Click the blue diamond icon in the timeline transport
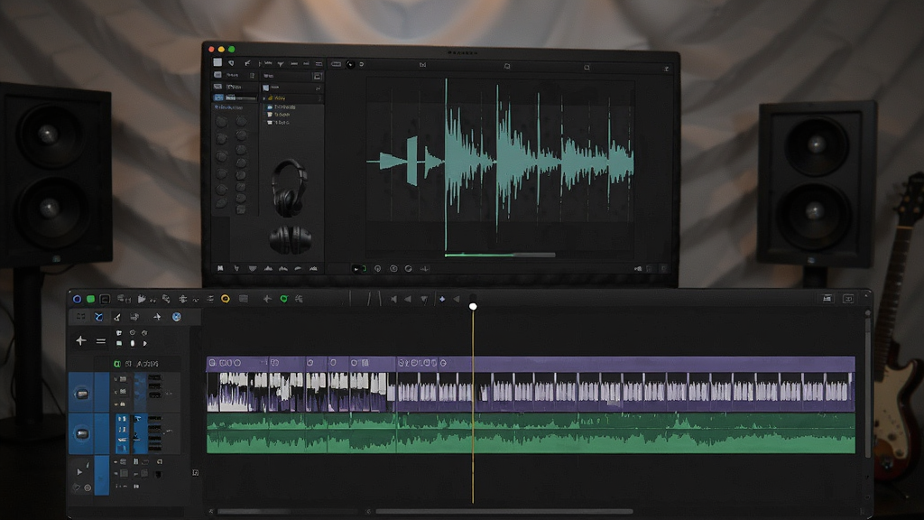924x520 pixels. 442,300
